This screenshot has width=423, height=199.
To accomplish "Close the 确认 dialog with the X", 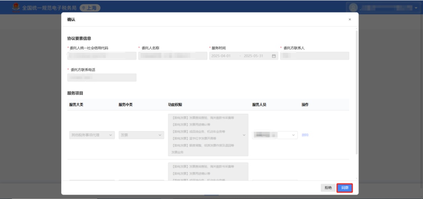I will (x=350, y=19).
